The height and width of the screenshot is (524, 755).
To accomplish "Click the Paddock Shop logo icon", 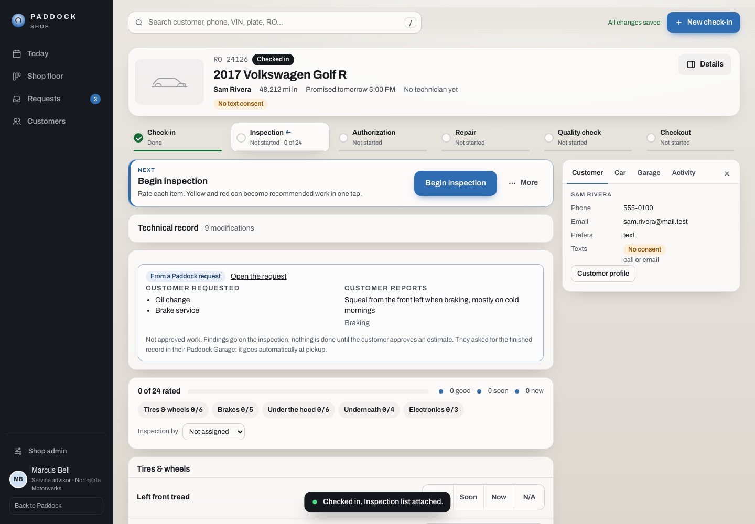I will [x=18, y=20].
